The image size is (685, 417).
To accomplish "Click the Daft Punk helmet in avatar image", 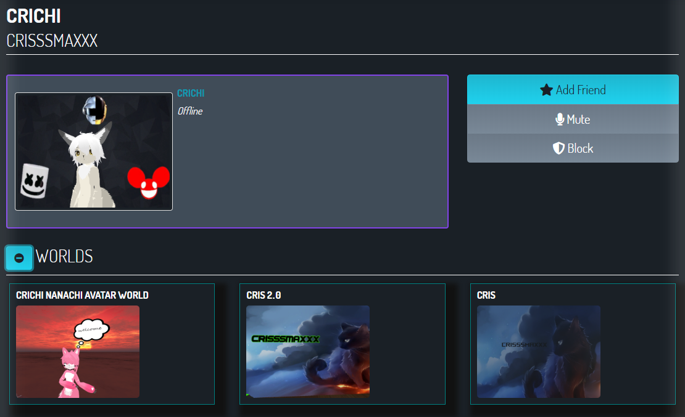I will [94, 108].
